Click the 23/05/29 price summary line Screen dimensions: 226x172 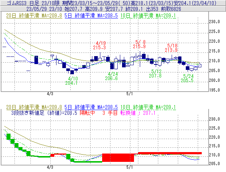pyautogui.click(x=104, y=9)
